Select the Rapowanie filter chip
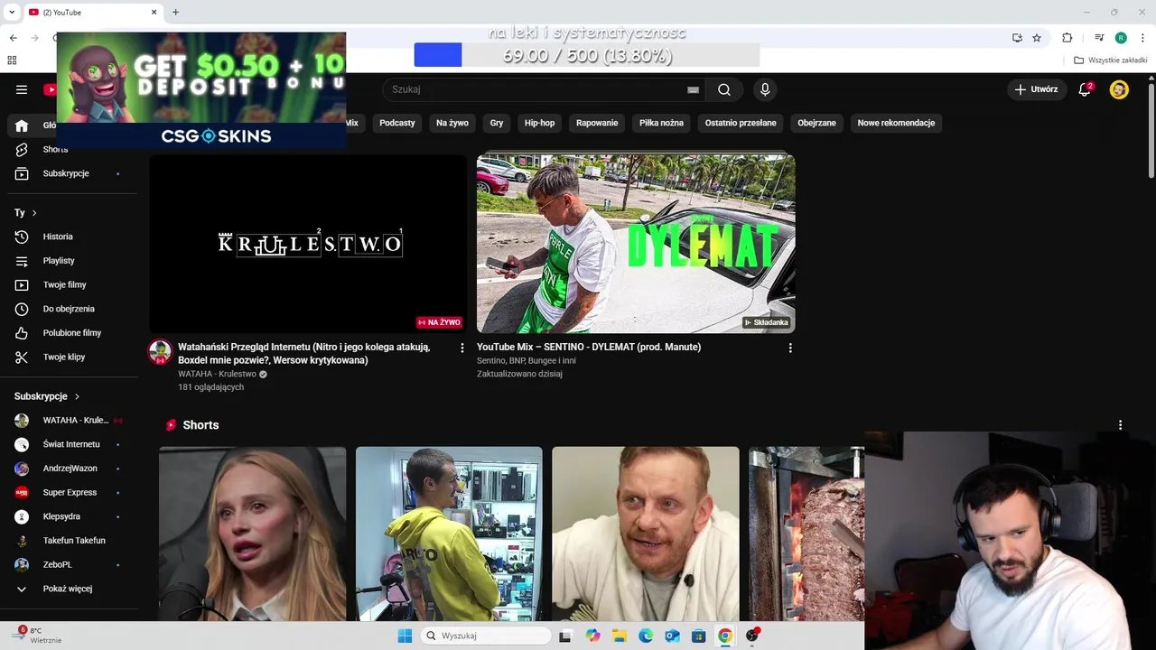1156x650 pixels. coord(597,123)
